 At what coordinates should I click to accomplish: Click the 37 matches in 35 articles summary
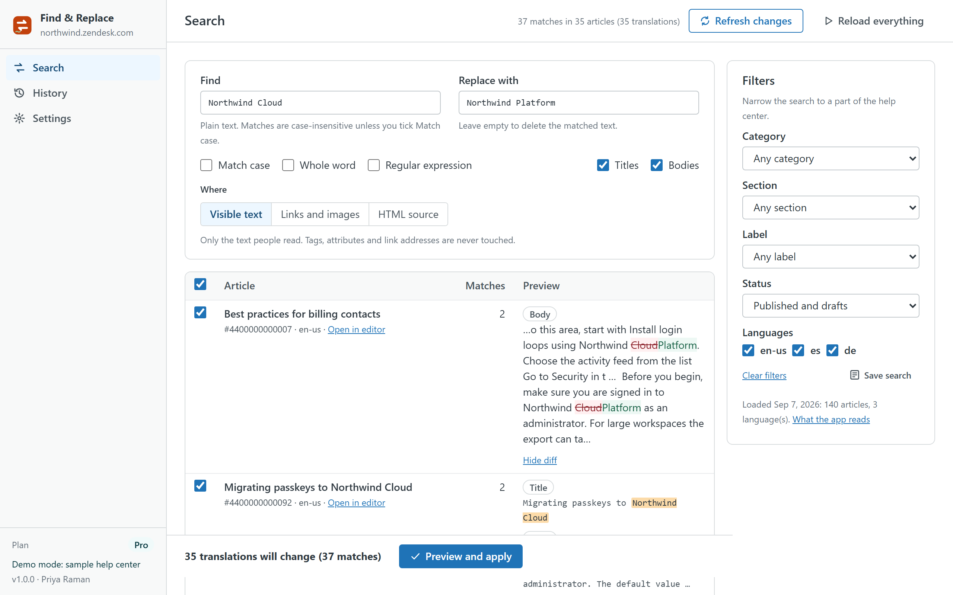[599, 21]
